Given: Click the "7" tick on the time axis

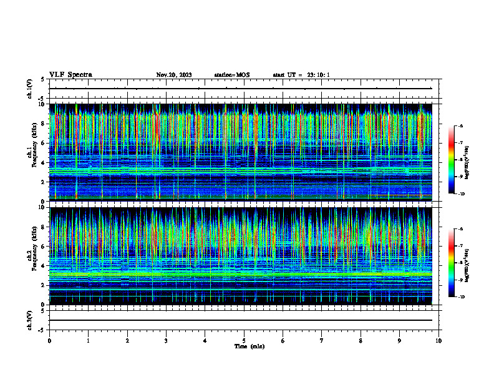Looking at the screenshot, I should tap(322, 341).
